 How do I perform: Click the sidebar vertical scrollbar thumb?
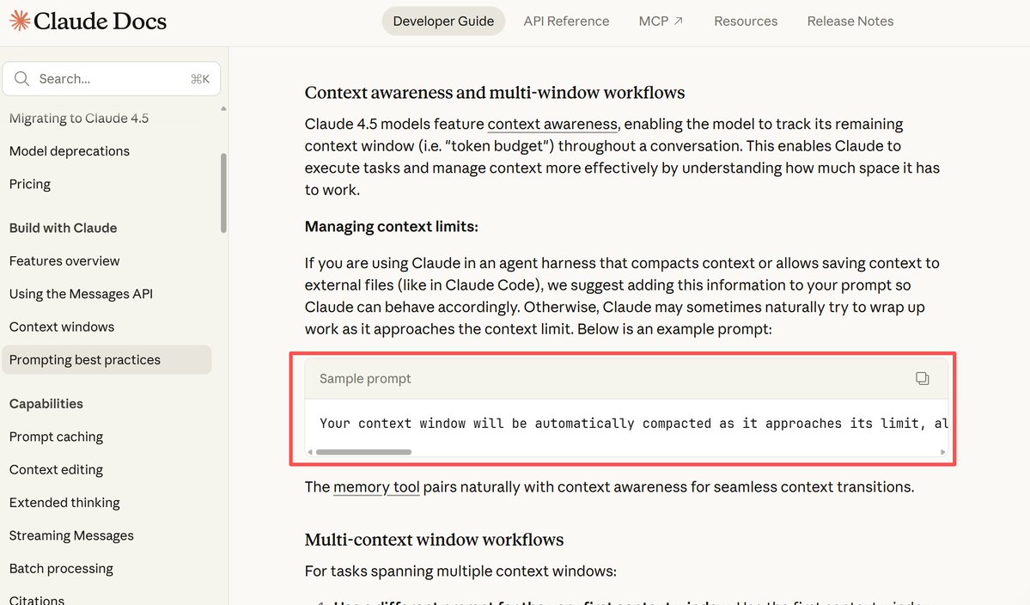pyautogui.click(x=223, y=193)
